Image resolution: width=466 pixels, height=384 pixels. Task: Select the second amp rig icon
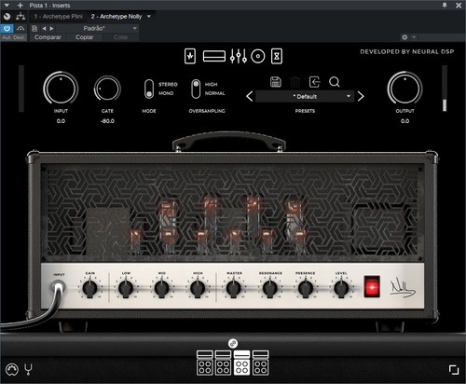[223, 363]
